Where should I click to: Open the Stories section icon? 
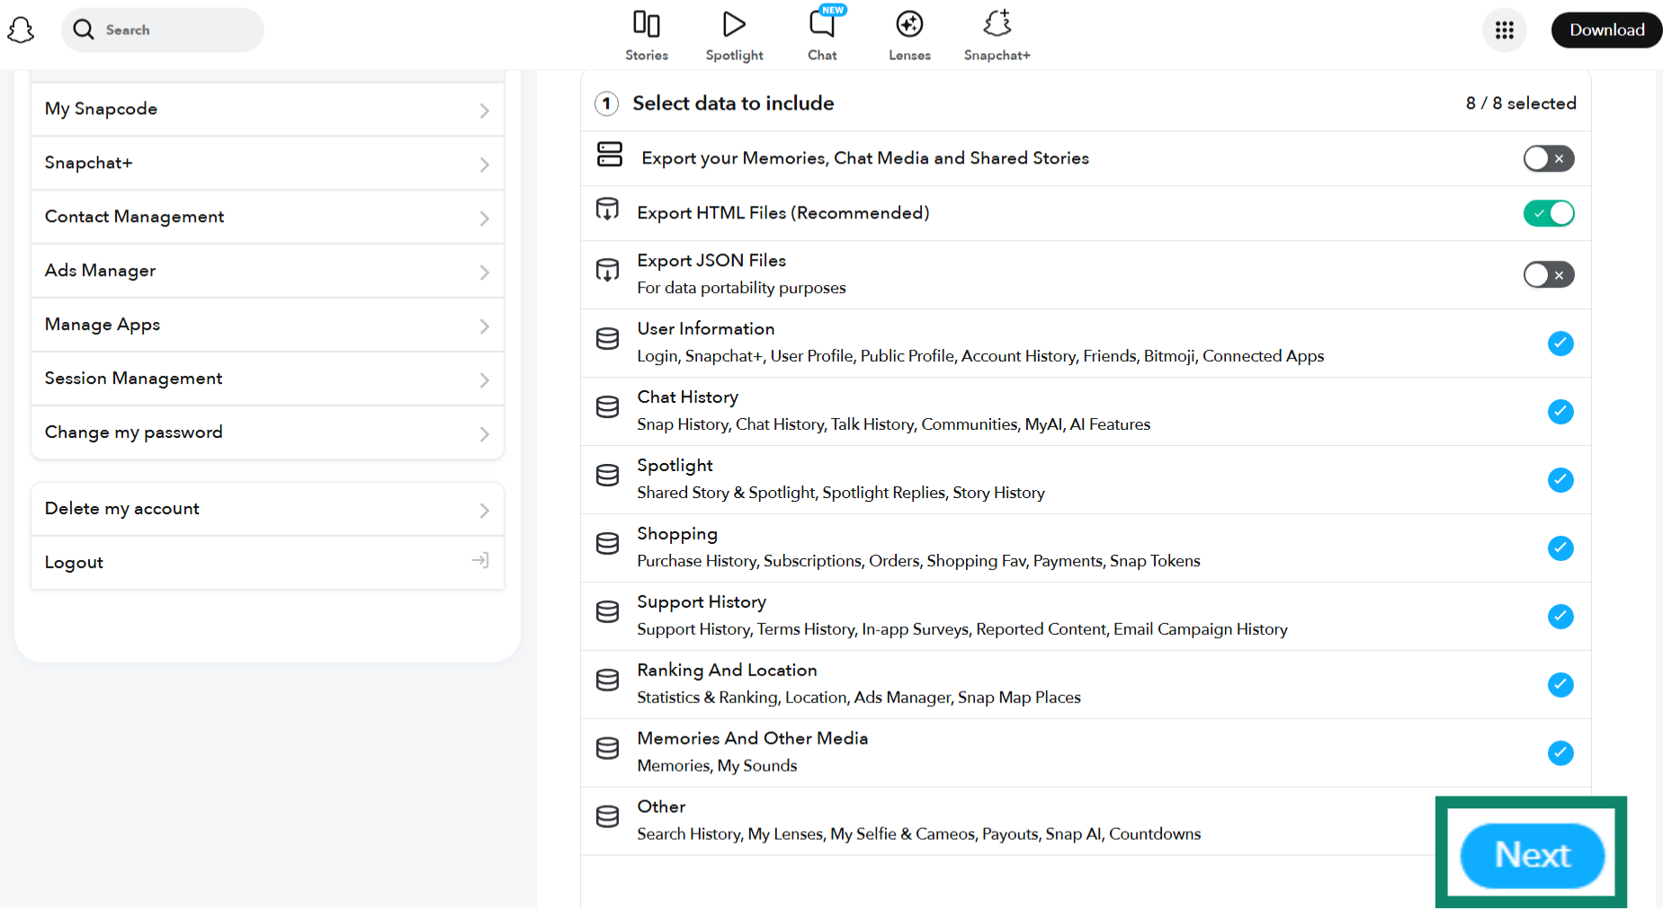pyautogui.click(x=646, y=24)
